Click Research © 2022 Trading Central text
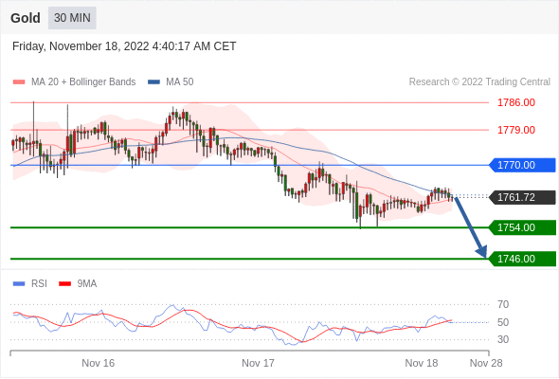This screenshot has width=559, height=379. coord(479,82)
